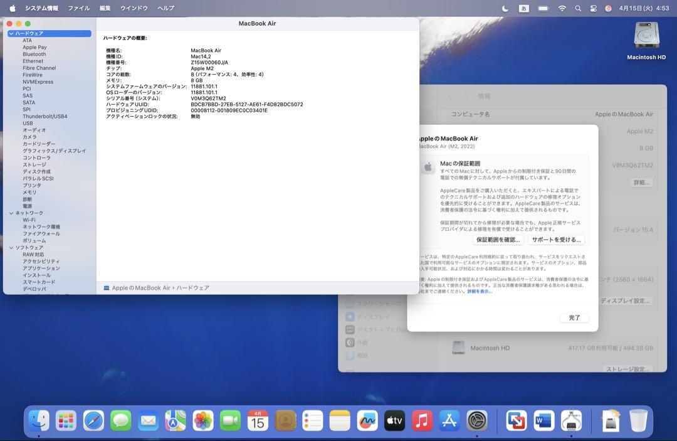The width and height of the screenshot is (677, 441).
Task: Open Contacts from the dock
Action: click(x=285, y=421)
